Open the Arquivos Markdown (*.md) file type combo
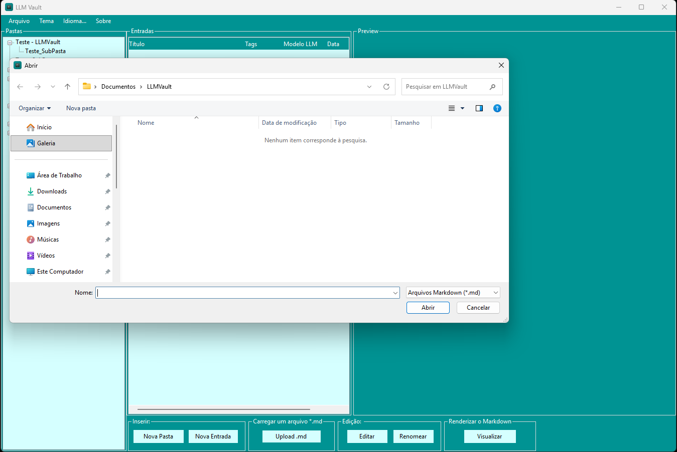Image resolution: width=677 pixels, height=452 pixels. click(453, 293)
